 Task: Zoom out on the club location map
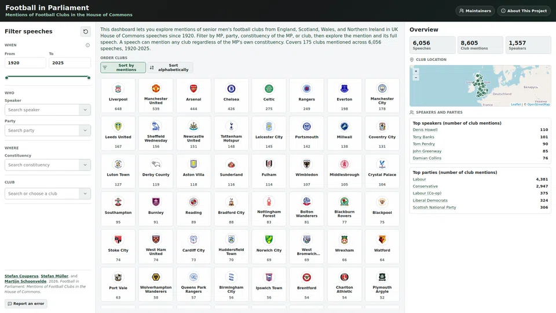[416, 77]
